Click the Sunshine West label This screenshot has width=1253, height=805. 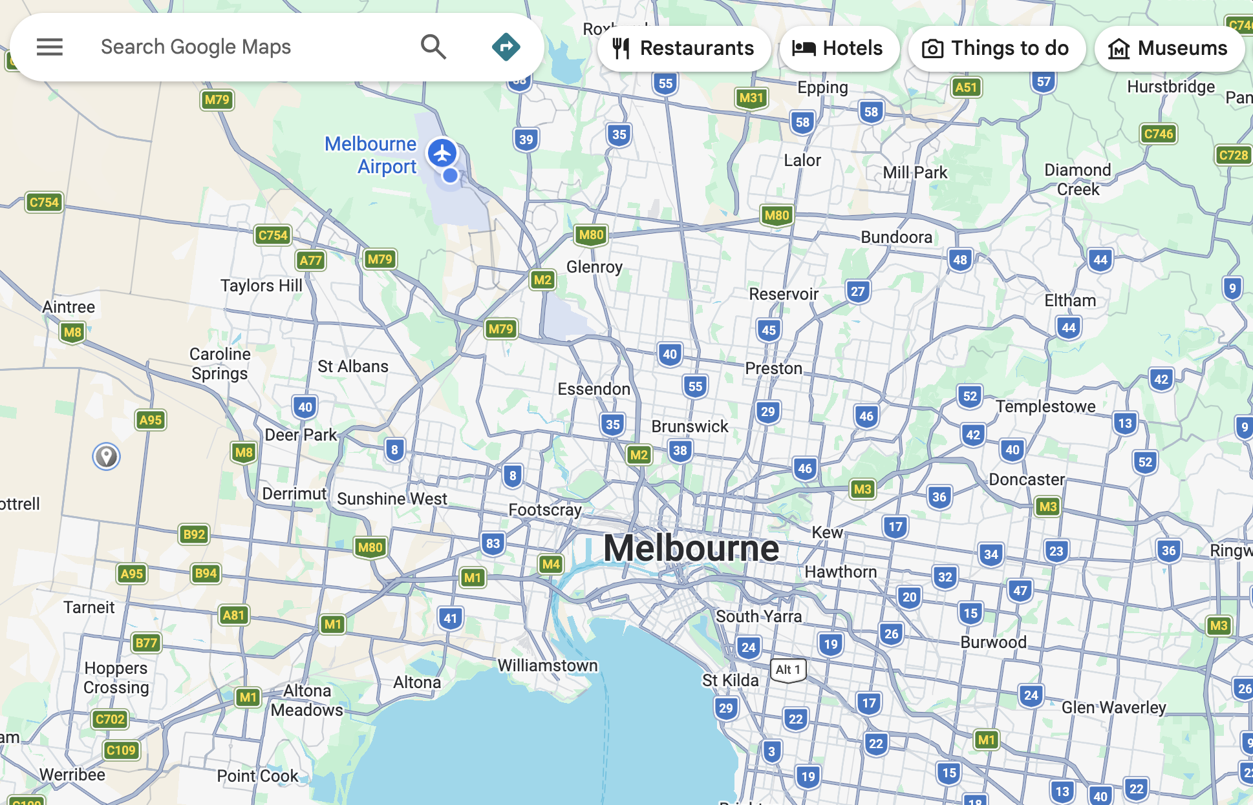[x=392, y=499]
